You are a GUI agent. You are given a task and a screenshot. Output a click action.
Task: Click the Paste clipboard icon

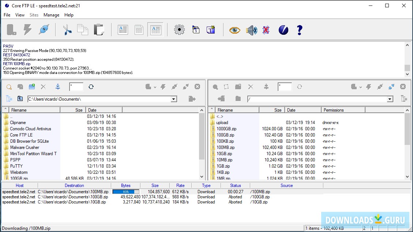pyautogui.click(x=99, y=30)
